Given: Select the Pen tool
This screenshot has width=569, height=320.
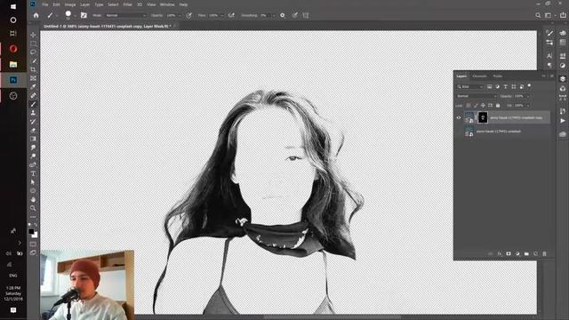Looking at the screenshot, I should (33, 165).
